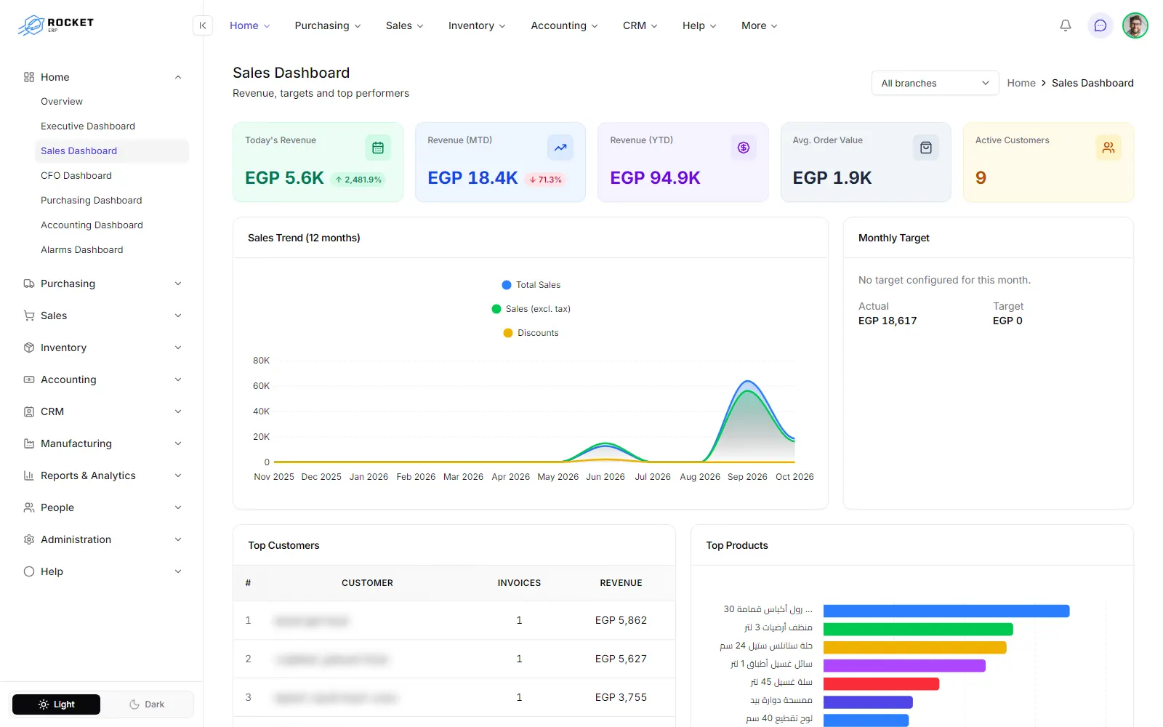Toggle Discounts series in chart legend

[531, 333]
